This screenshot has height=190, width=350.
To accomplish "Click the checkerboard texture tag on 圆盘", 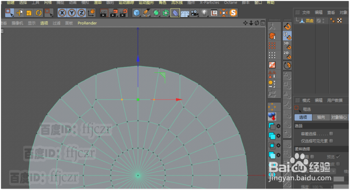I will (x=339, y=21).
